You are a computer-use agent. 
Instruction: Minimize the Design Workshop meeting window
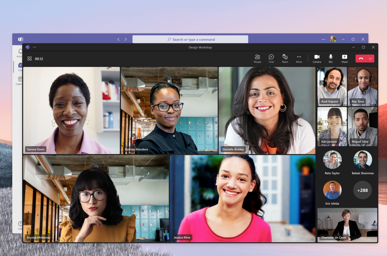point(353,47)
